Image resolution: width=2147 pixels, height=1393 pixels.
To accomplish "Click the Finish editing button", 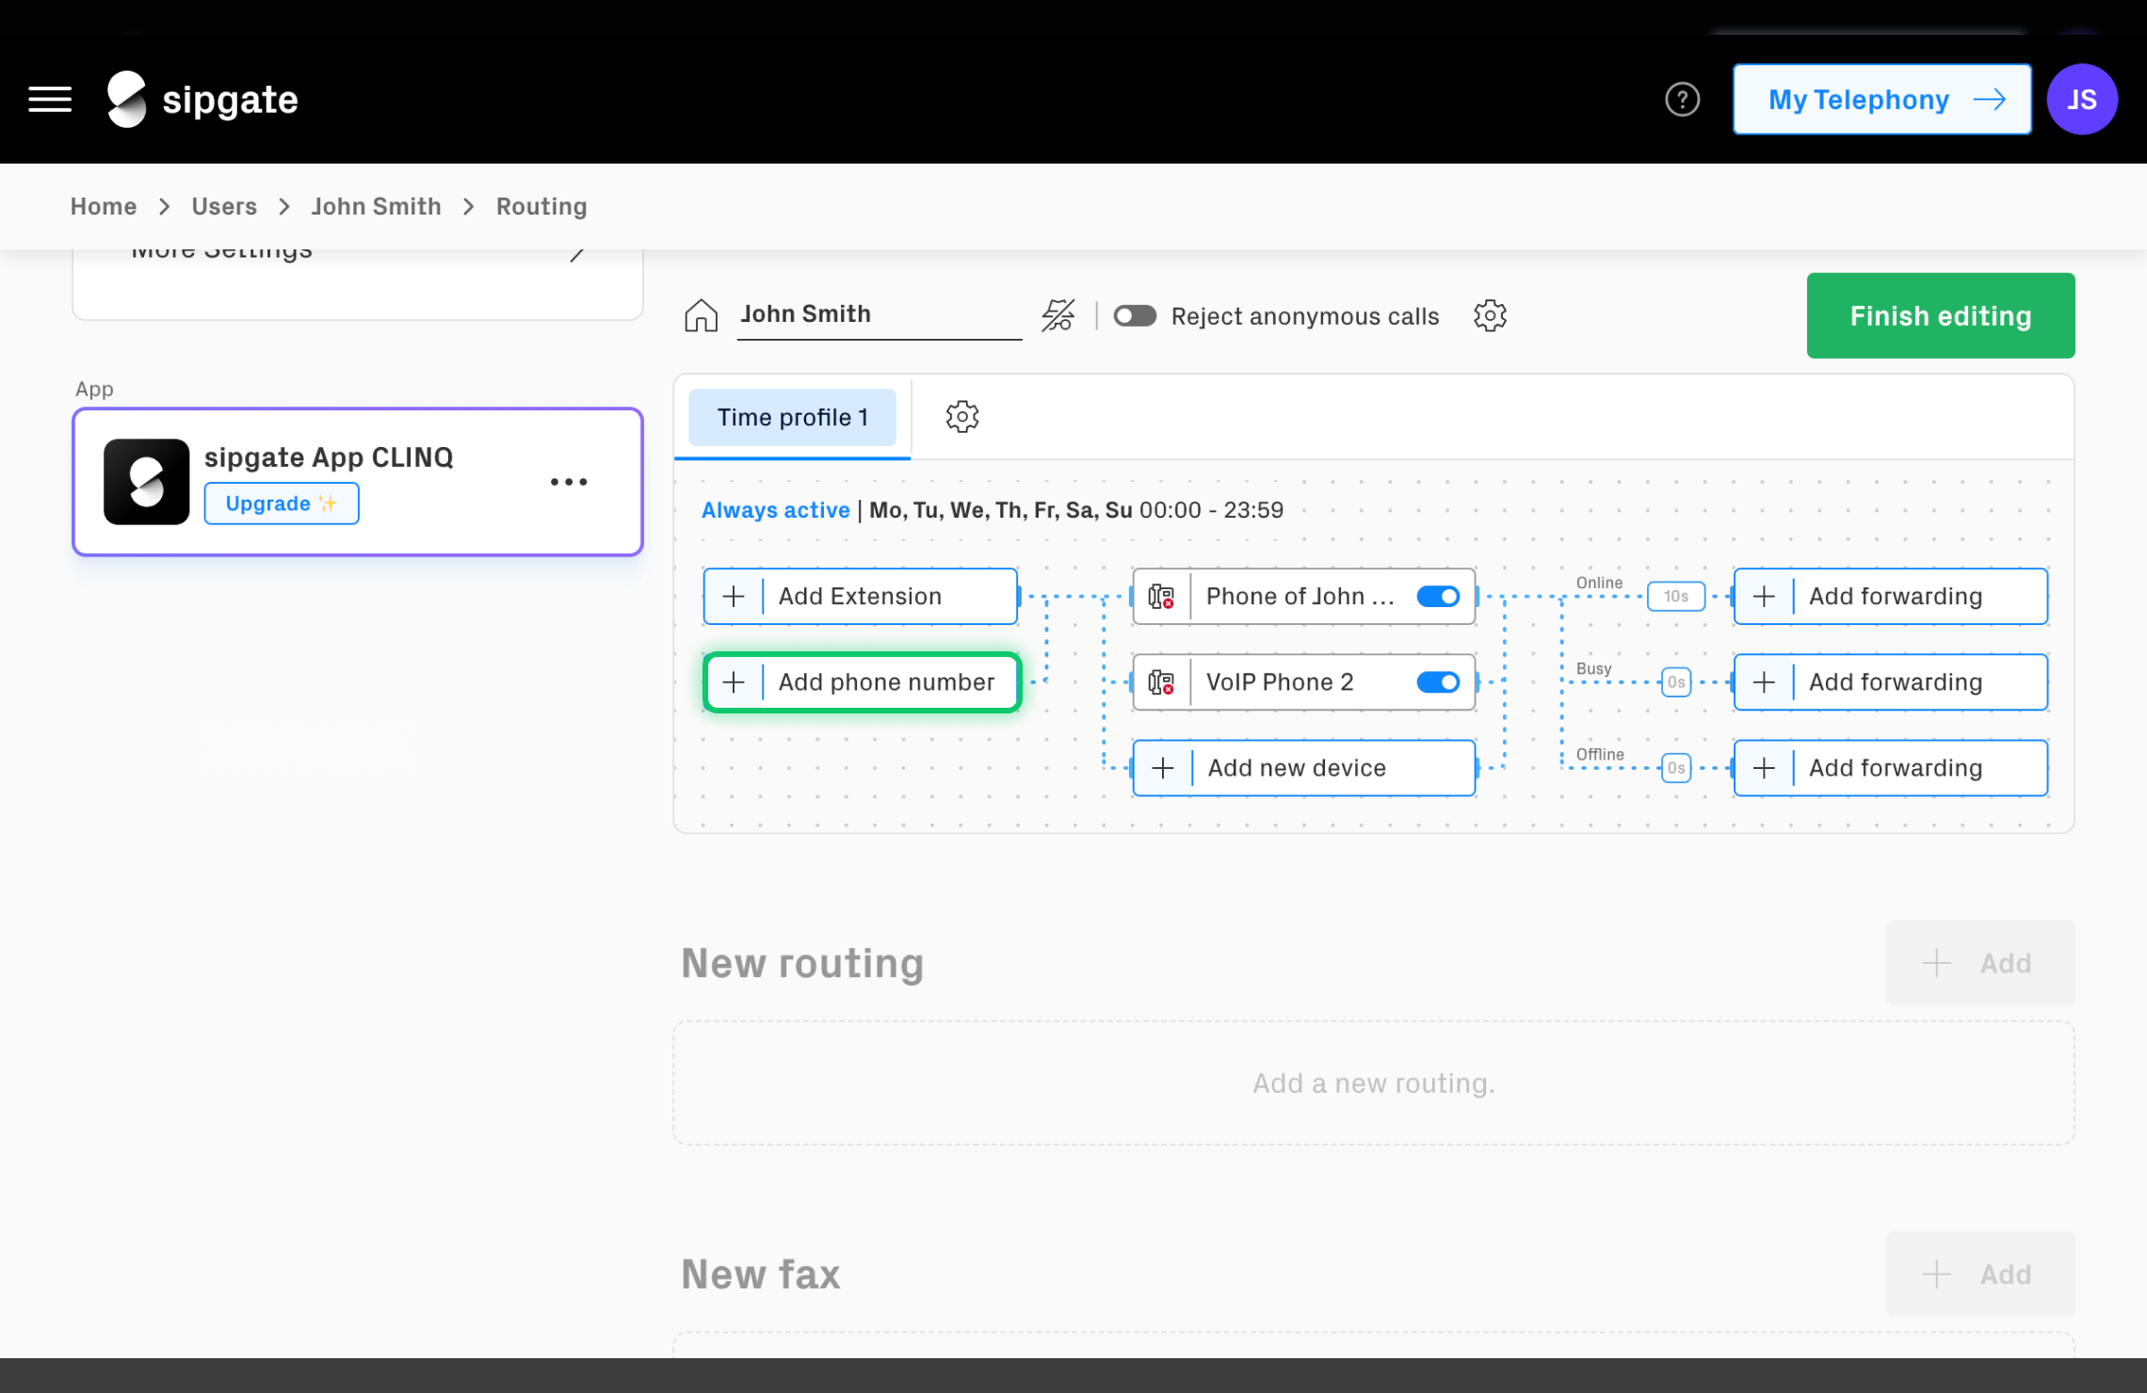I will (1940, 315).
